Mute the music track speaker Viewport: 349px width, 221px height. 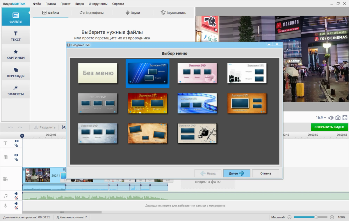click(16, 194)
